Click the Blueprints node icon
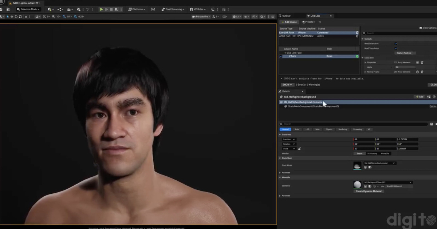437x229 pixels. [x=60, y=9]
